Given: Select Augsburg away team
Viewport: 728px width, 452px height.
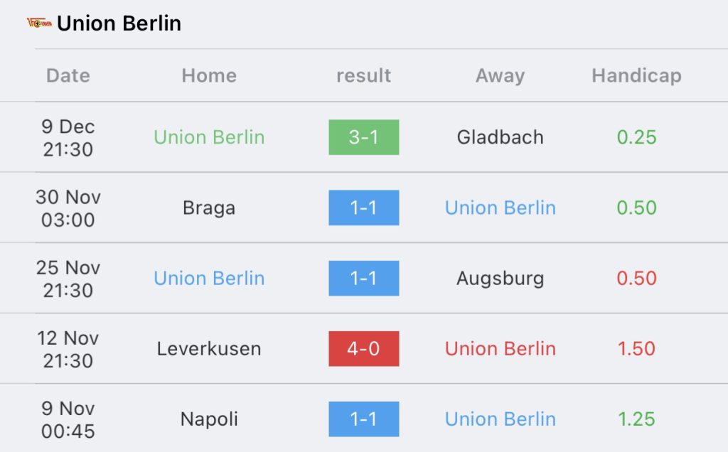Looking at the screenshot, I should click(500, 279).
